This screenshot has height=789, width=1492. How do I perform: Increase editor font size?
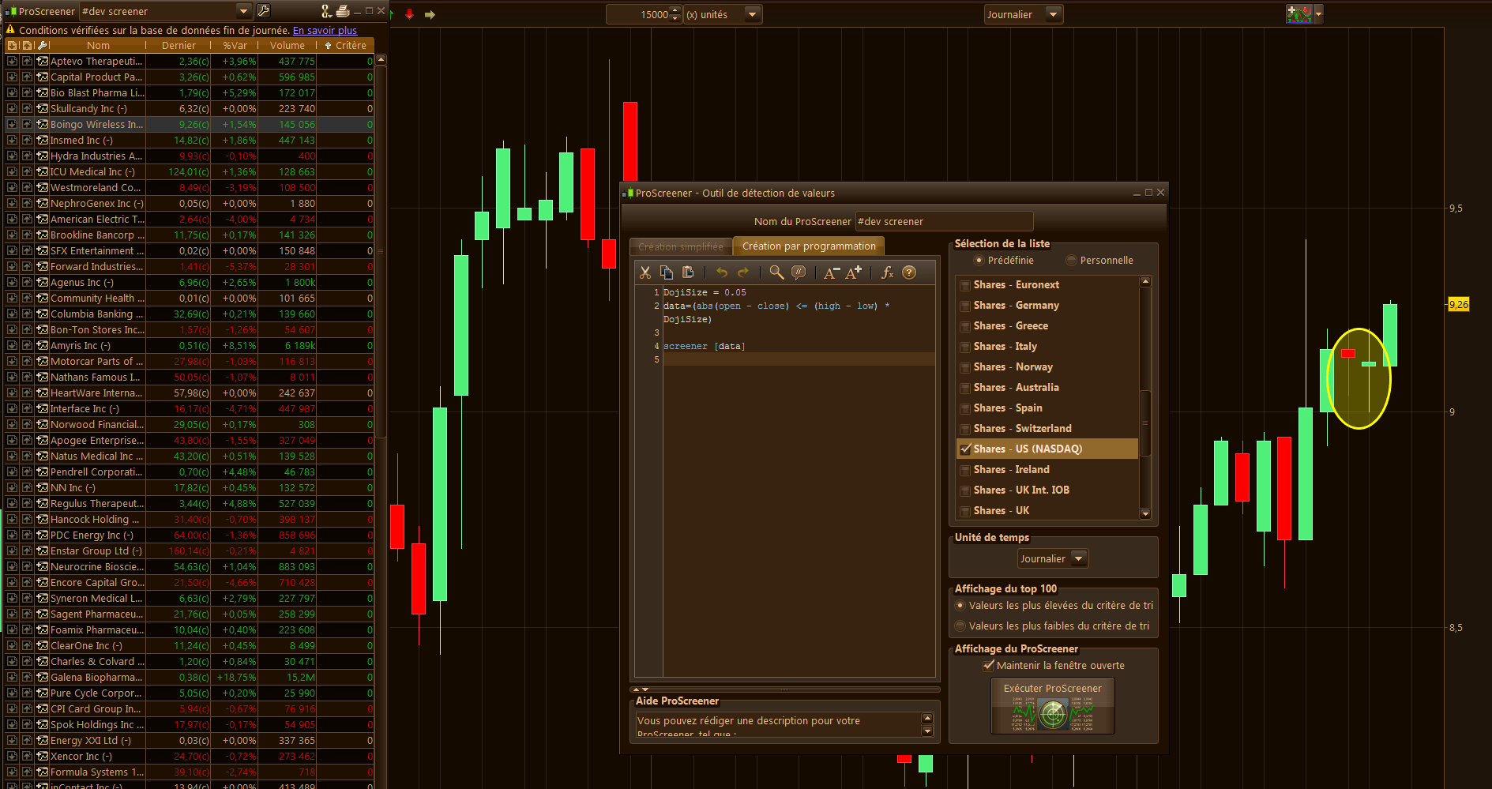click(x=854, y=272)
